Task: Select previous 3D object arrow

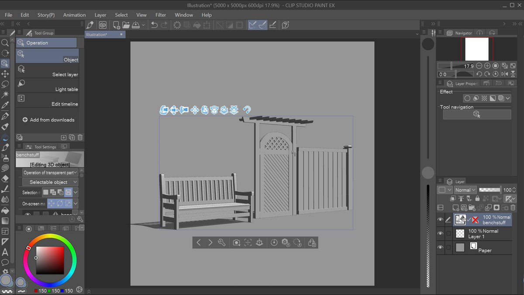Action: click(199, 242)
